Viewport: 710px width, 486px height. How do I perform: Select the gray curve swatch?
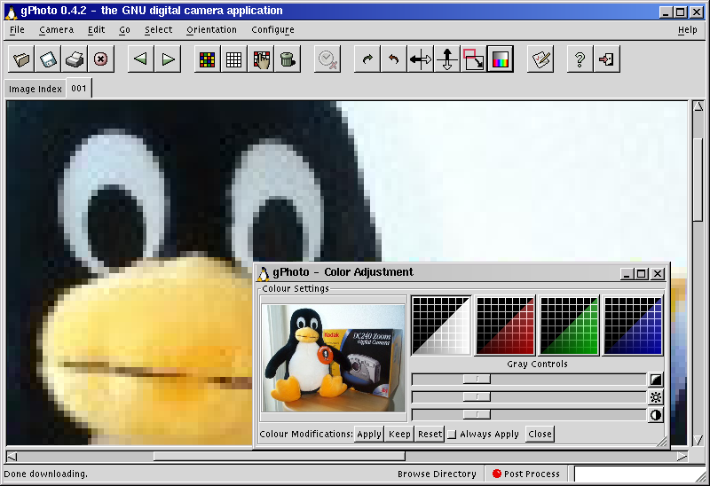[441, 325]
